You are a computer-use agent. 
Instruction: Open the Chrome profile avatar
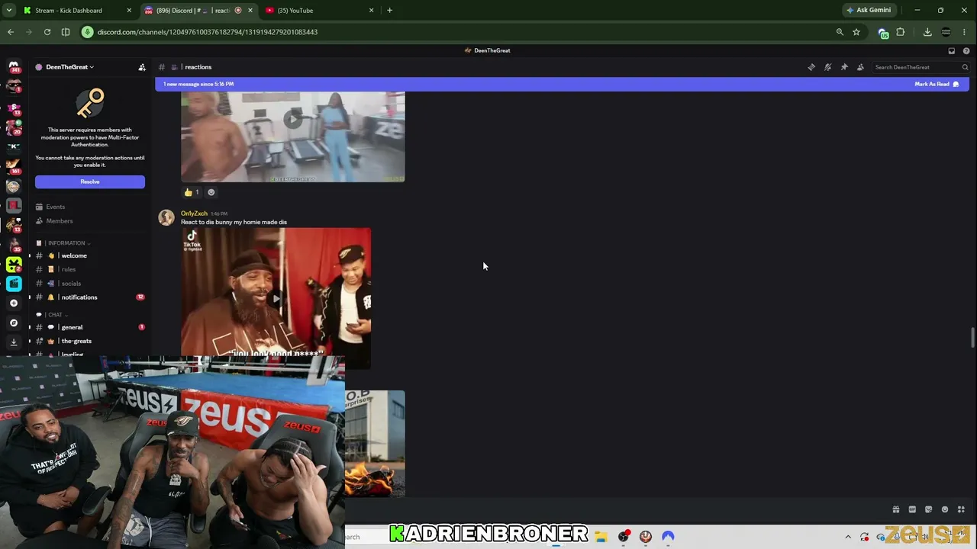(946, 32)
